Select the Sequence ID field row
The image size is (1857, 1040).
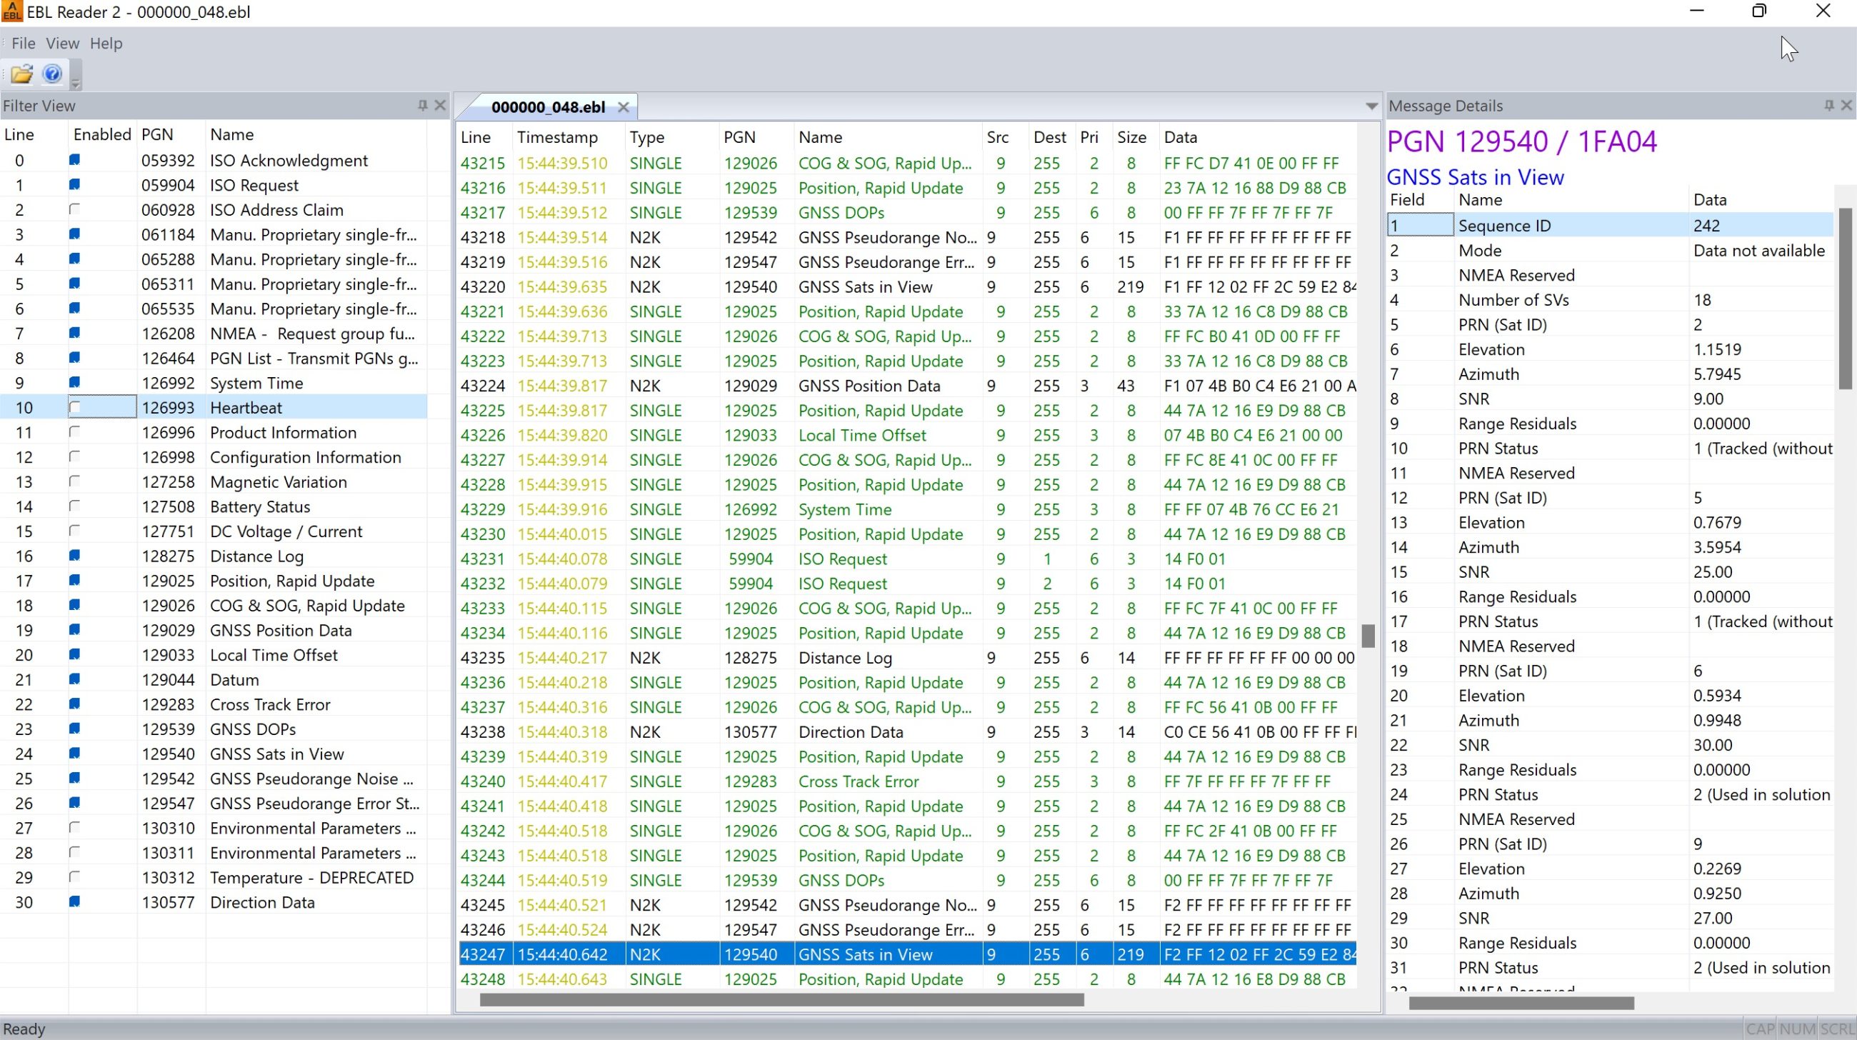pos(1610,225)
